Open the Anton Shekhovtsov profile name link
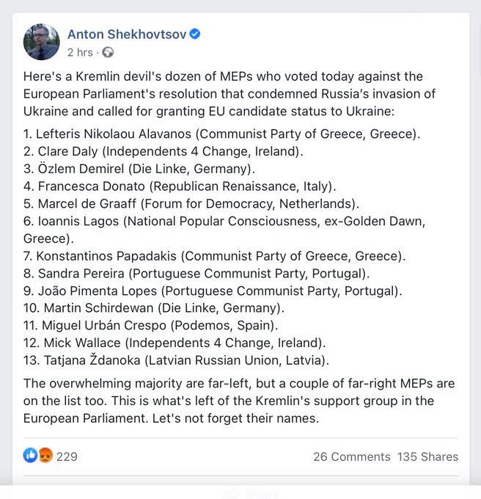This screenshot has width=481, height=499. pos(127,34)
